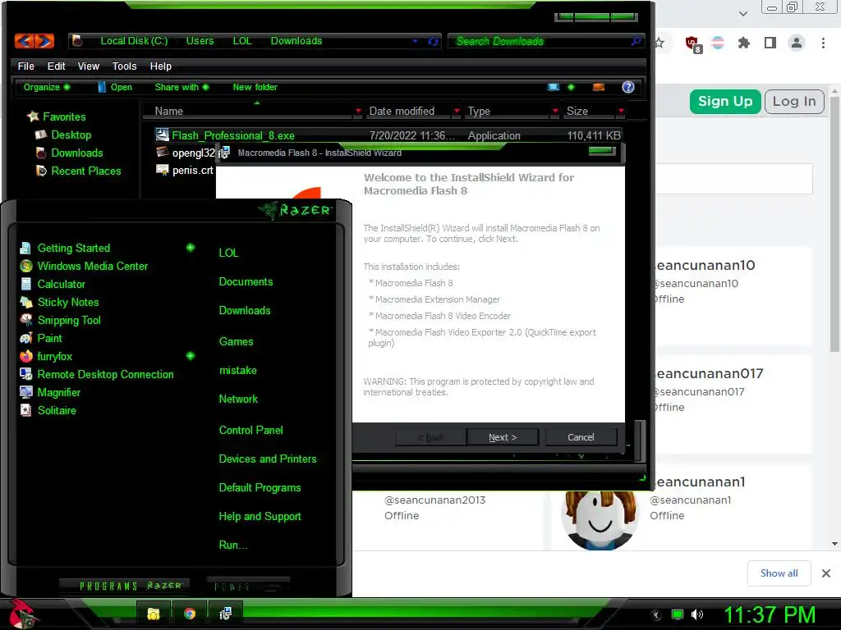The height and width of the screenshot is (630, 841).
Task: Launch the Snipping Tool
Action: (x=60, y=321)
